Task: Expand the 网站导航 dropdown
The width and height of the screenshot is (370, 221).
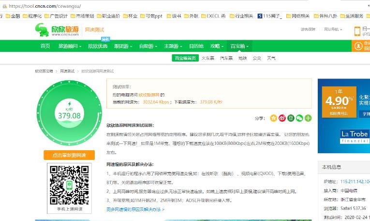Action: pos(333,29)
